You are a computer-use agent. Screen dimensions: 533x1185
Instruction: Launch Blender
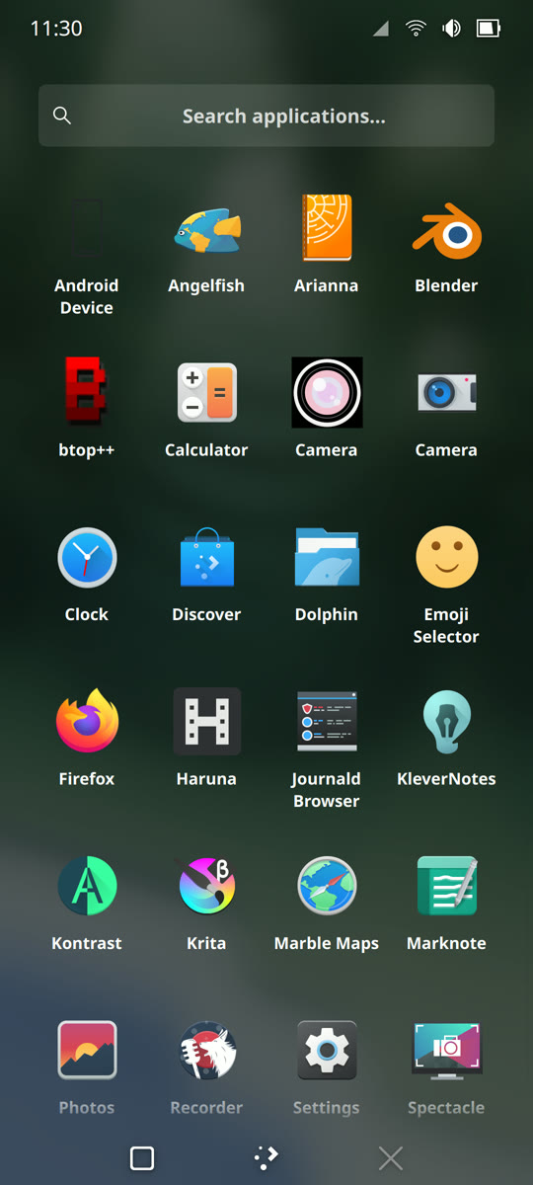tap(446, 245)
